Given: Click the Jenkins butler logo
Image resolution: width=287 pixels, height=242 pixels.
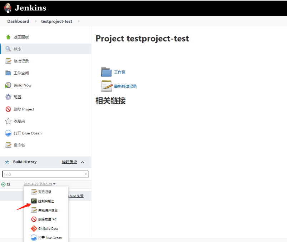Looking at the screenshot, I should (8, 8).
